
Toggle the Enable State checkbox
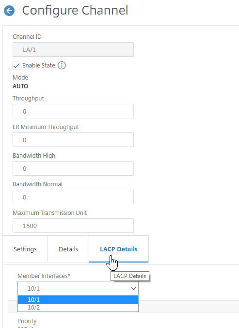tap(16, 66)
